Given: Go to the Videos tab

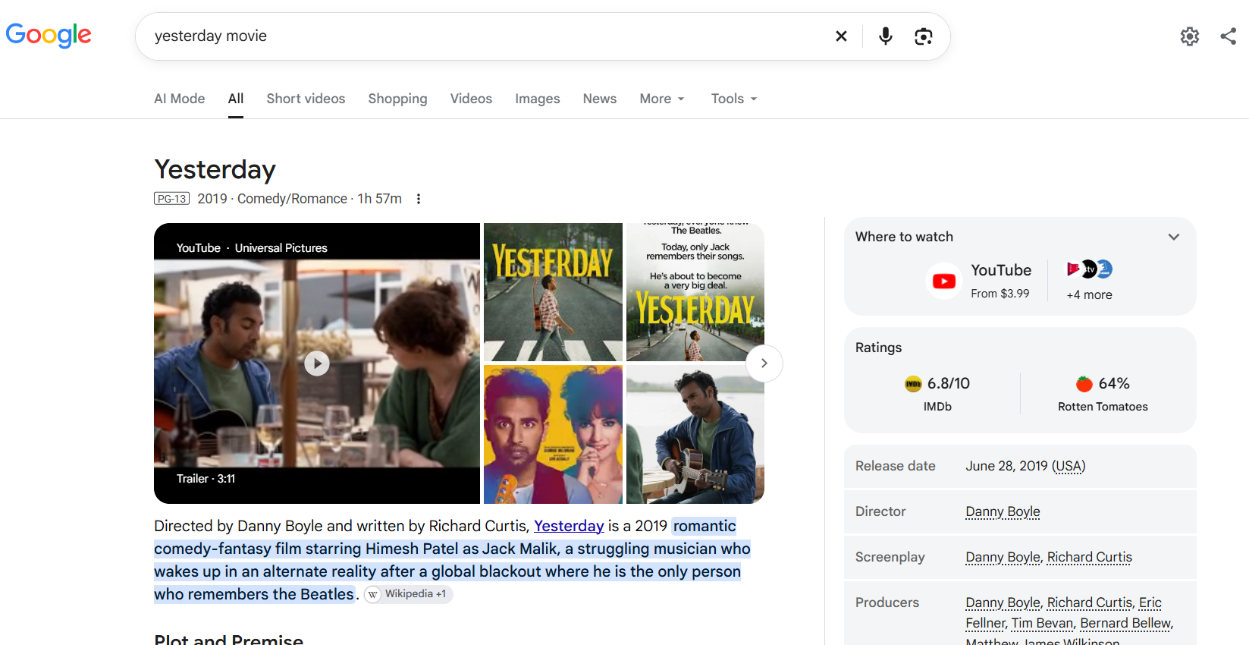Looking at the screenshot, I should point(471,99).
